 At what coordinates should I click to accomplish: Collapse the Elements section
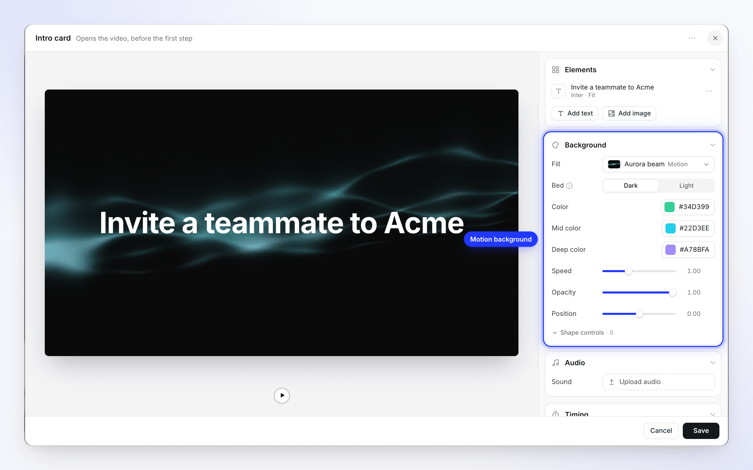click(713, 70)
